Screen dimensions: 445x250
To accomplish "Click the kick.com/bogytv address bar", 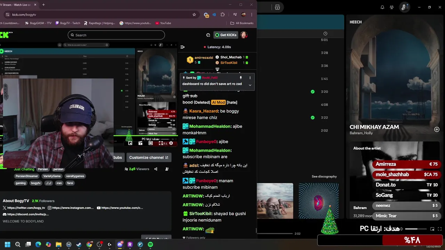I will [x=101, y=15].
